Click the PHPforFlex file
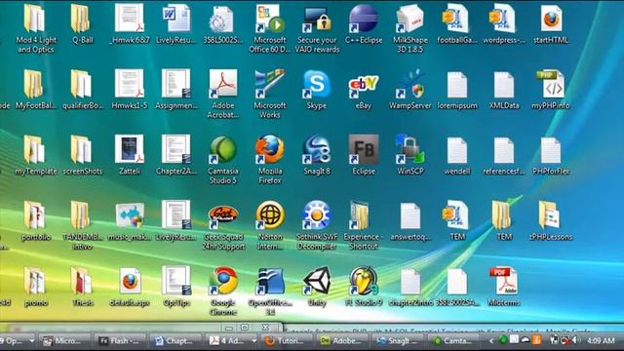Image resolution: width=624 pixels, height=351 pixels. pos(551,150)
